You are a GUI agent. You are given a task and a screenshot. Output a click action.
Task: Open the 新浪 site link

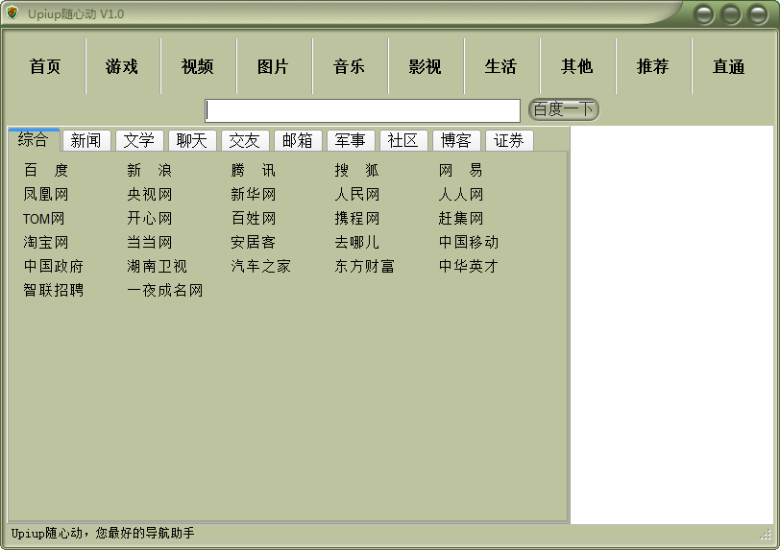point(149,170)
